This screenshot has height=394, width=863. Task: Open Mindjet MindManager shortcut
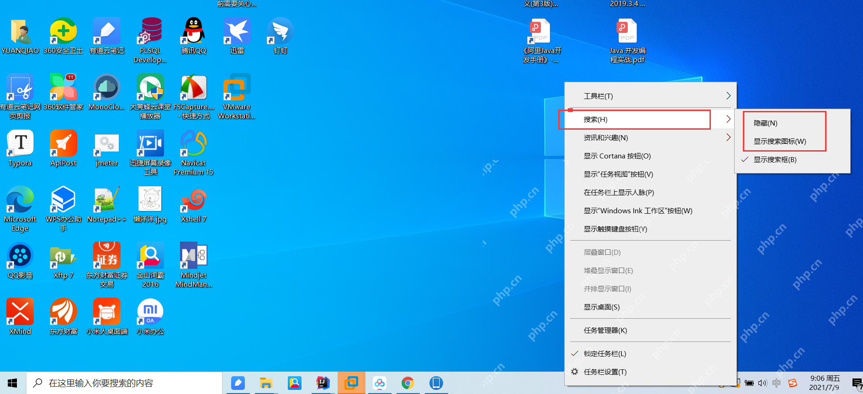coord(194,256)
